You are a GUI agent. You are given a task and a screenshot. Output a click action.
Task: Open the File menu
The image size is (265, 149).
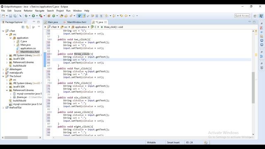pyautogui.click(x=3, y=11)
